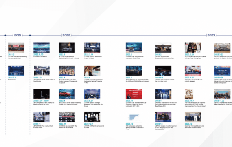Open the 2022.1.10 conference thumbnail
Screen dimensions: 232x147
(42, 48)
